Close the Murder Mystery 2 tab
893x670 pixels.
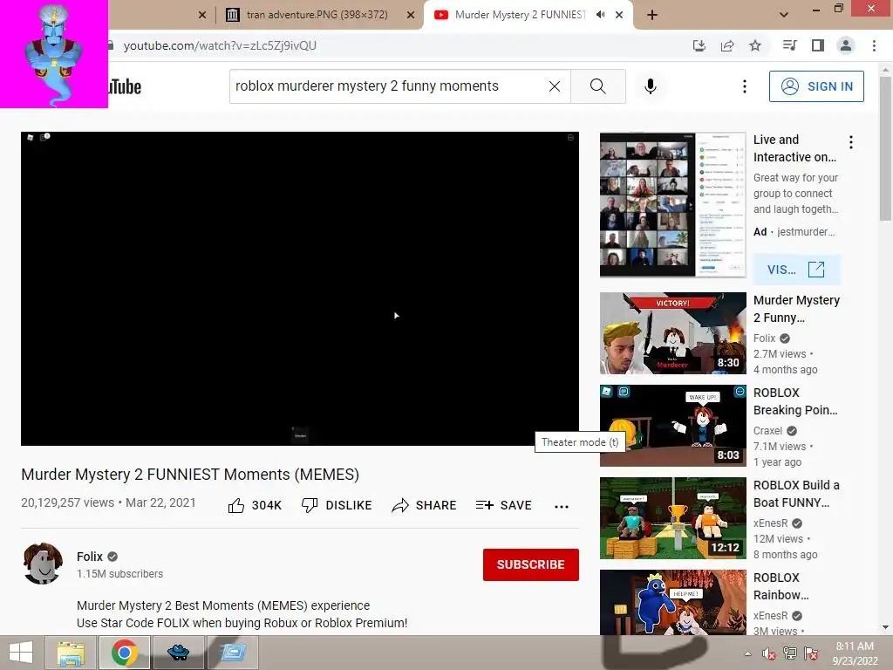pos(619,15)
